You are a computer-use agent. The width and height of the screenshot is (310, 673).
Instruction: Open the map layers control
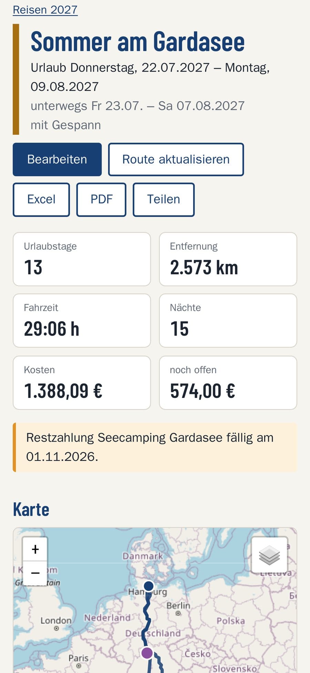click(x=269, y=555)
